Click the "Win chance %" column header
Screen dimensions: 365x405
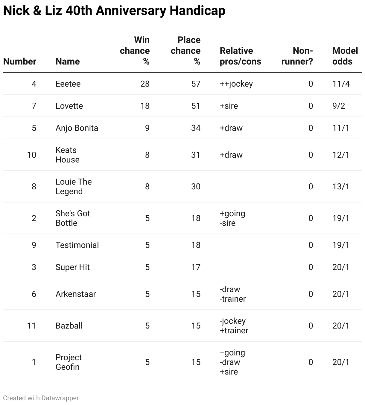pyautogui.click(x=135, y=50)
